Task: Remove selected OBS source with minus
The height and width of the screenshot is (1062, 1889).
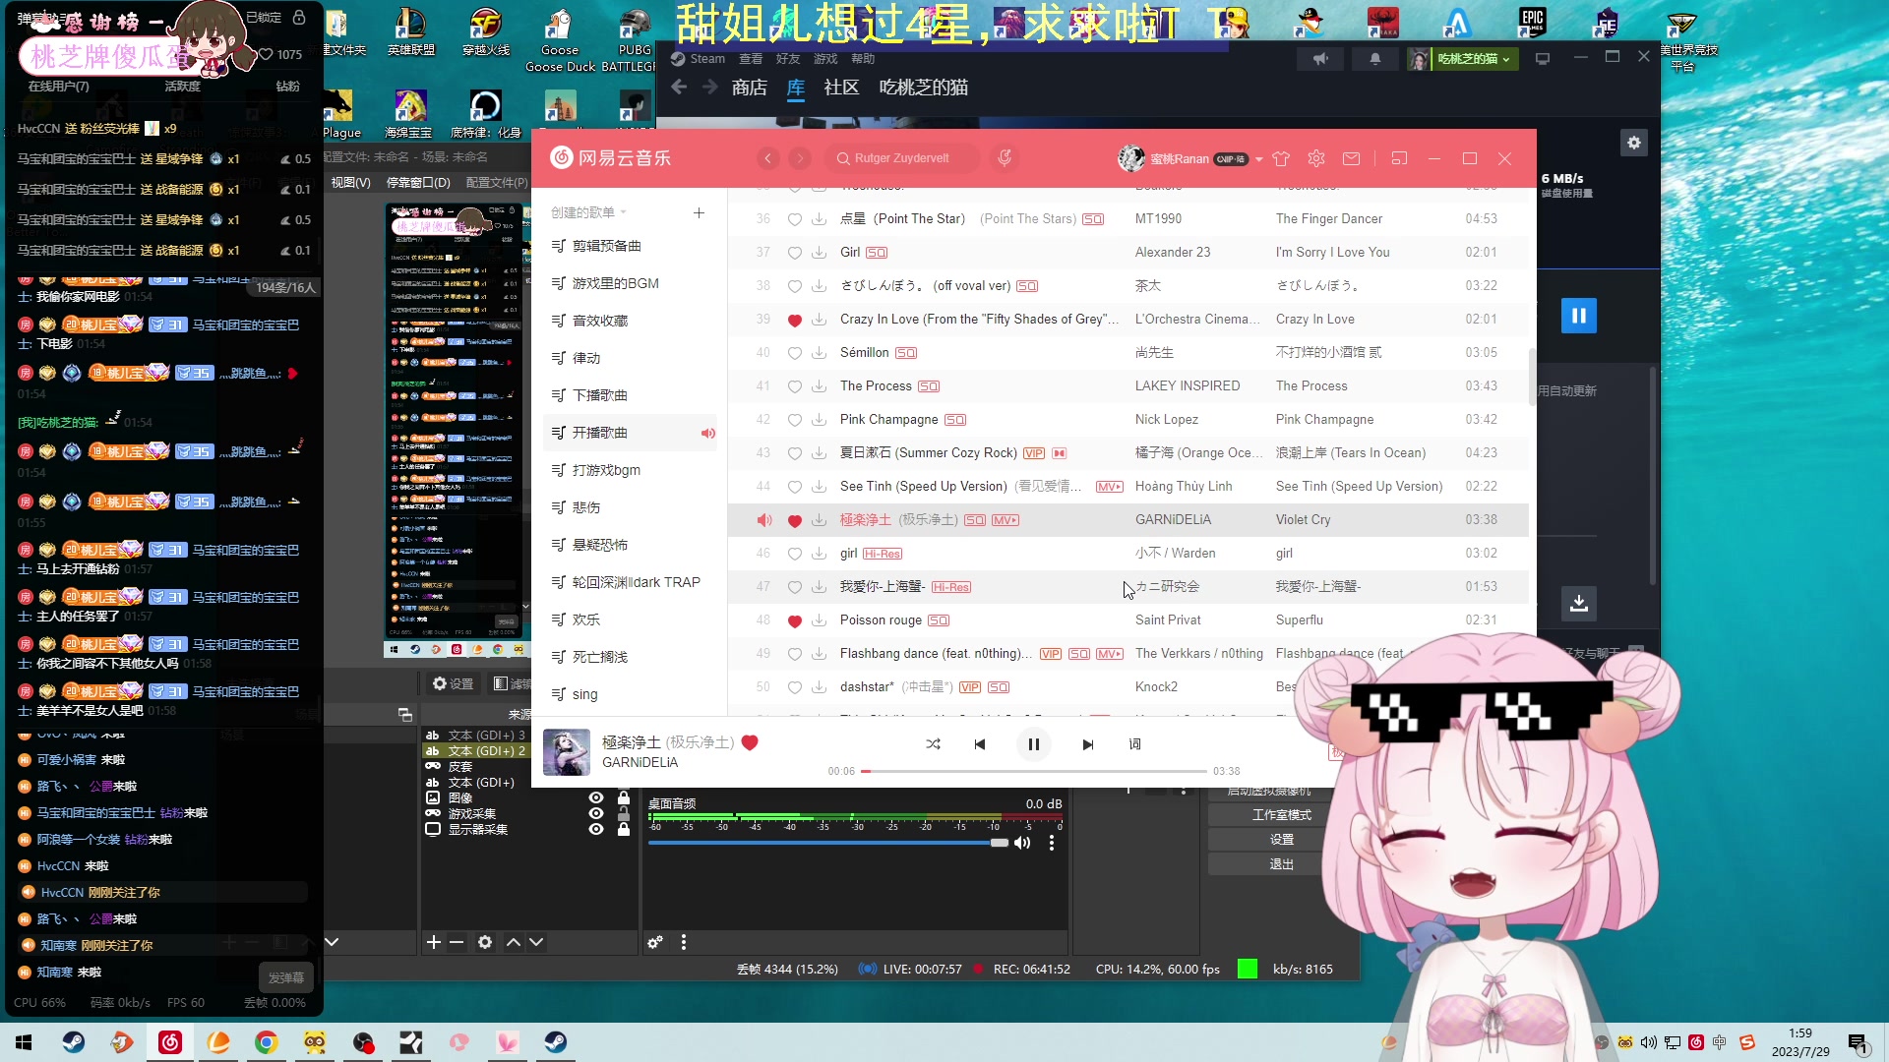Action: coord(457,942)
